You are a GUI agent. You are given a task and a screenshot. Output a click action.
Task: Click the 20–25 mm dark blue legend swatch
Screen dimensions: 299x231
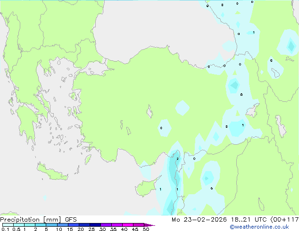coord(84,225)
